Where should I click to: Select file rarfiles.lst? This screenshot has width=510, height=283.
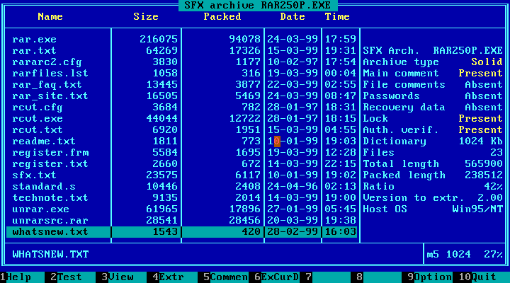click(x=50, y=74)
